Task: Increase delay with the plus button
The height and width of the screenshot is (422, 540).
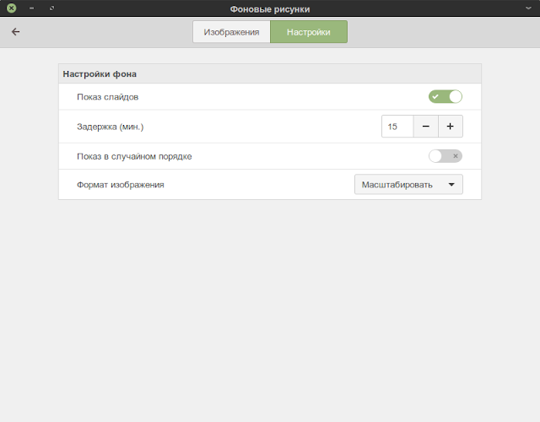Action: [450, 127]
